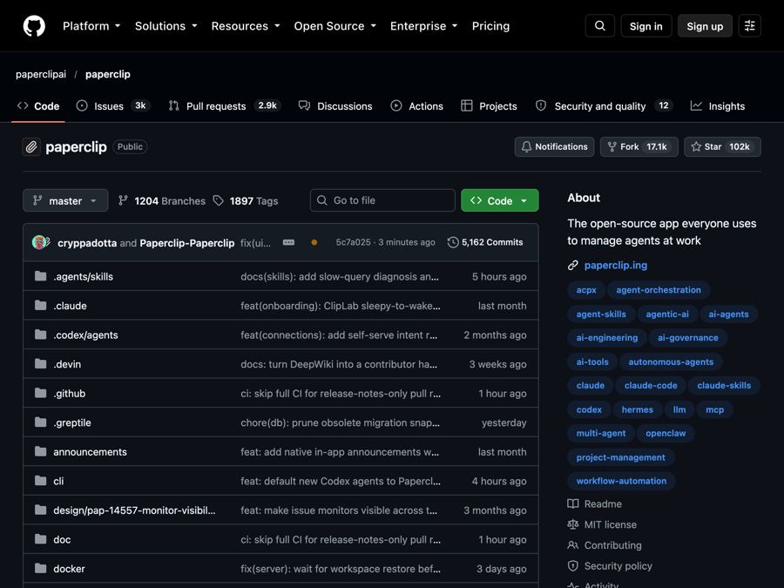Click the Go to file search field

click(x=382, y=200)
